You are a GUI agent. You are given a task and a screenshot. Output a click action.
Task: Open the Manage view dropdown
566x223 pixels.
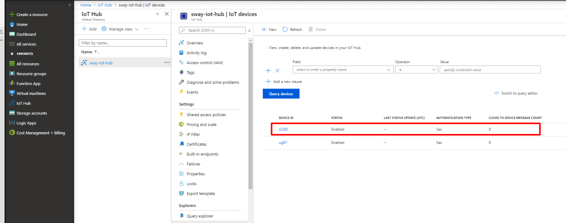[x=120, y=29]
